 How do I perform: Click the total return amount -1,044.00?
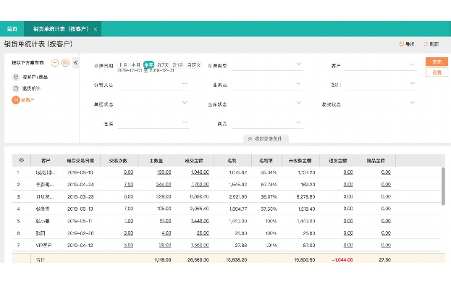(342, 260)
